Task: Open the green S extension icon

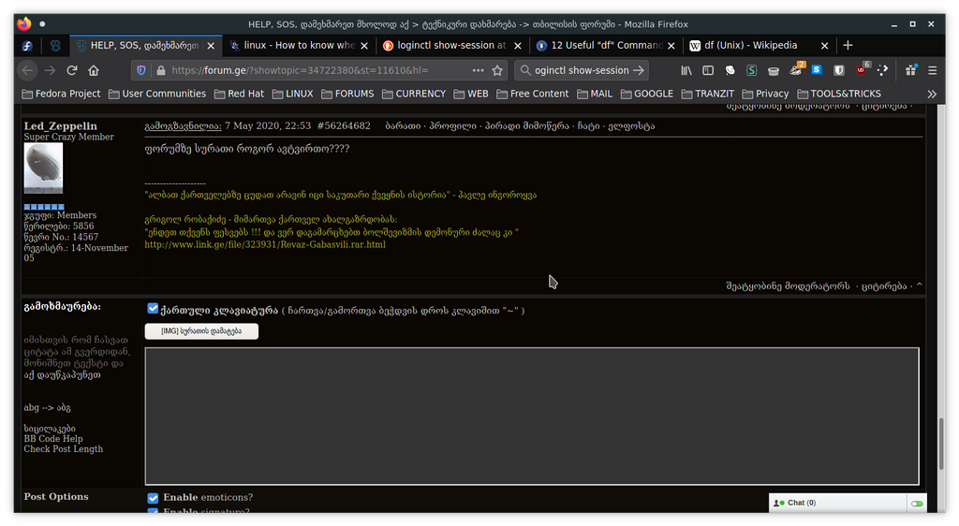Action: pyautogui.click(x=752, y=71)
